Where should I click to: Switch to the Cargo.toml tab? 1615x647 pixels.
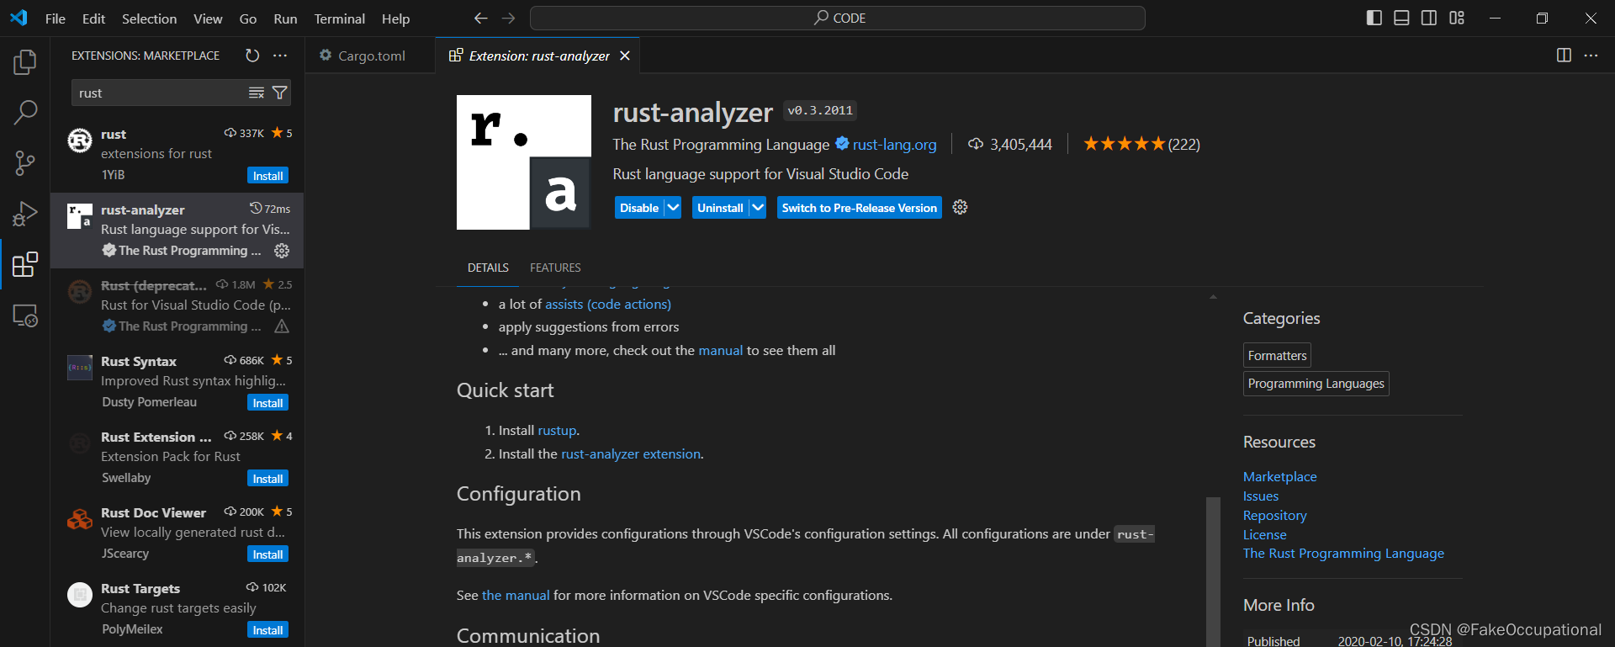[370, 56]
